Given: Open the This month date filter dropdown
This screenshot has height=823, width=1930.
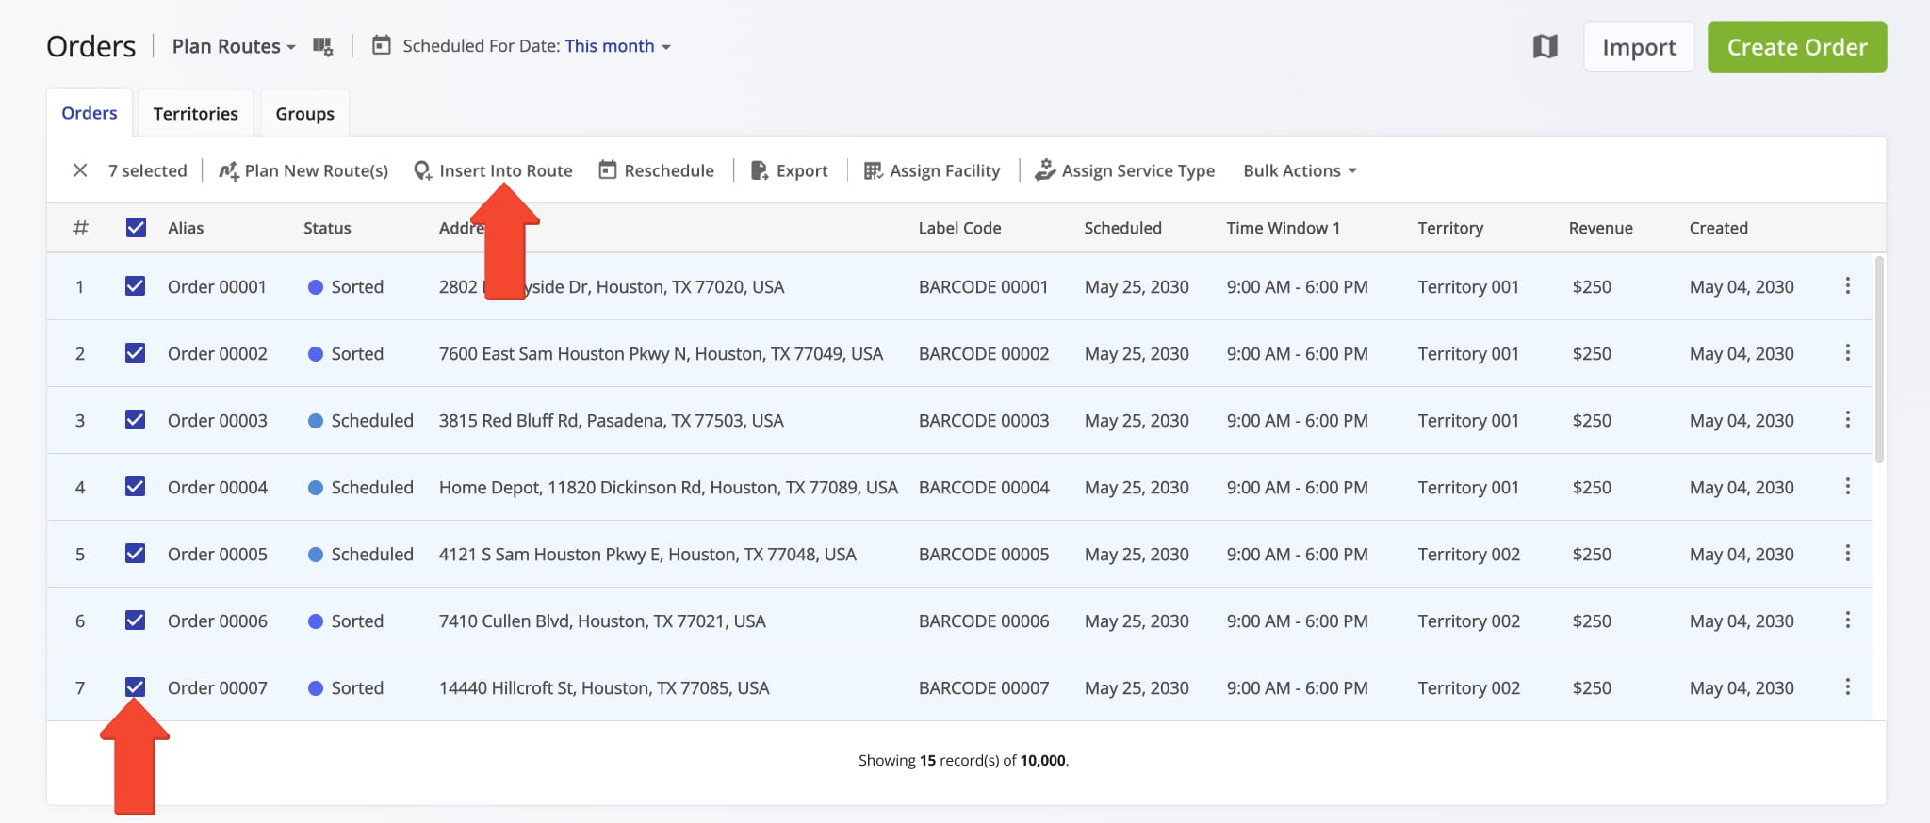Looking at the screenshot, I should coord(617,46).
